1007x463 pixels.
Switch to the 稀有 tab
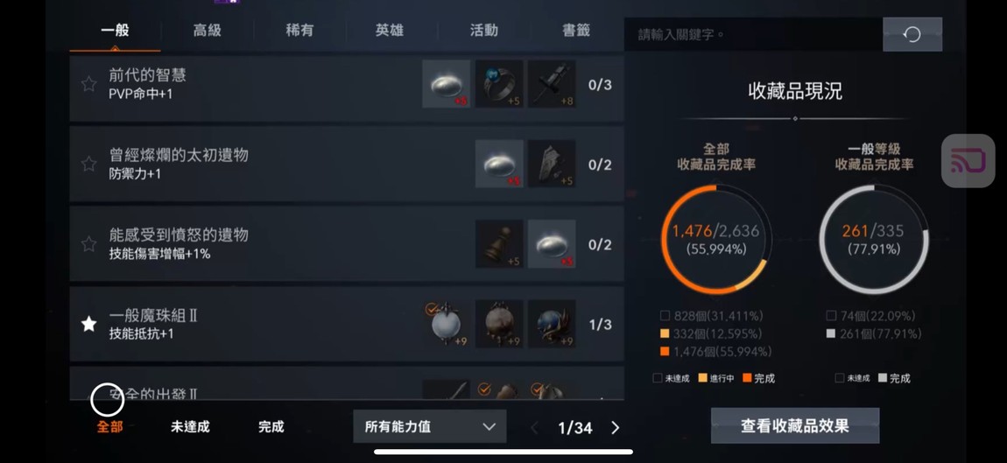(299, 30)
